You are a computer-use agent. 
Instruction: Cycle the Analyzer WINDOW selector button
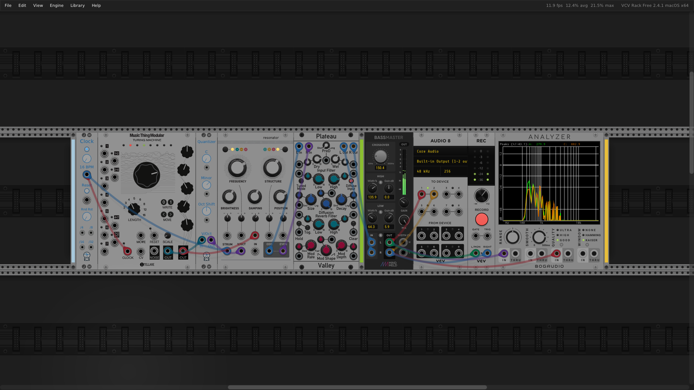click(587, 245)
